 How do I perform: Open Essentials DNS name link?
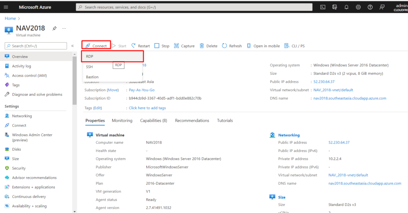[350, 98]
